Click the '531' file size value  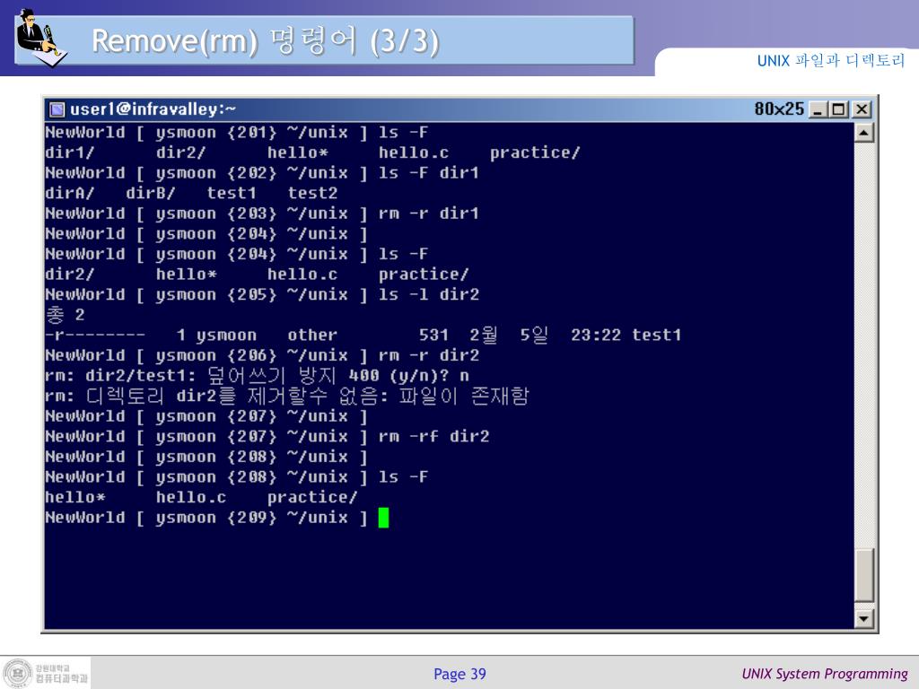click(x=433, y=336)
